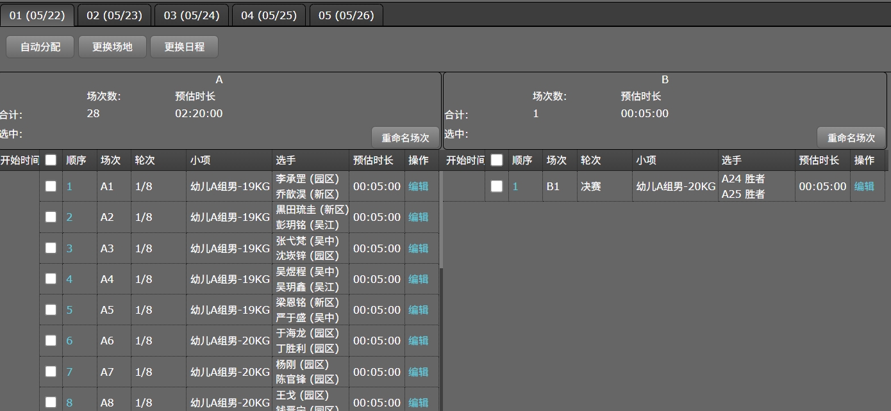Screen dimensions: 891x411
Task: Click 编辑 link for final match B1
Action: pyautogui.click(x=864, y=186)
